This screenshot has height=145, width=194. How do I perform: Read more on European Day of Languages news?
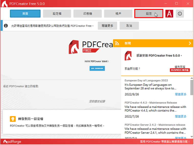coord(181,94)
